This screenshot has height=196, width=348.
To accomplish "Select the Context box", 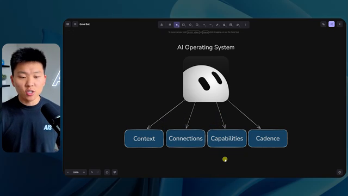I will [144, 138].
